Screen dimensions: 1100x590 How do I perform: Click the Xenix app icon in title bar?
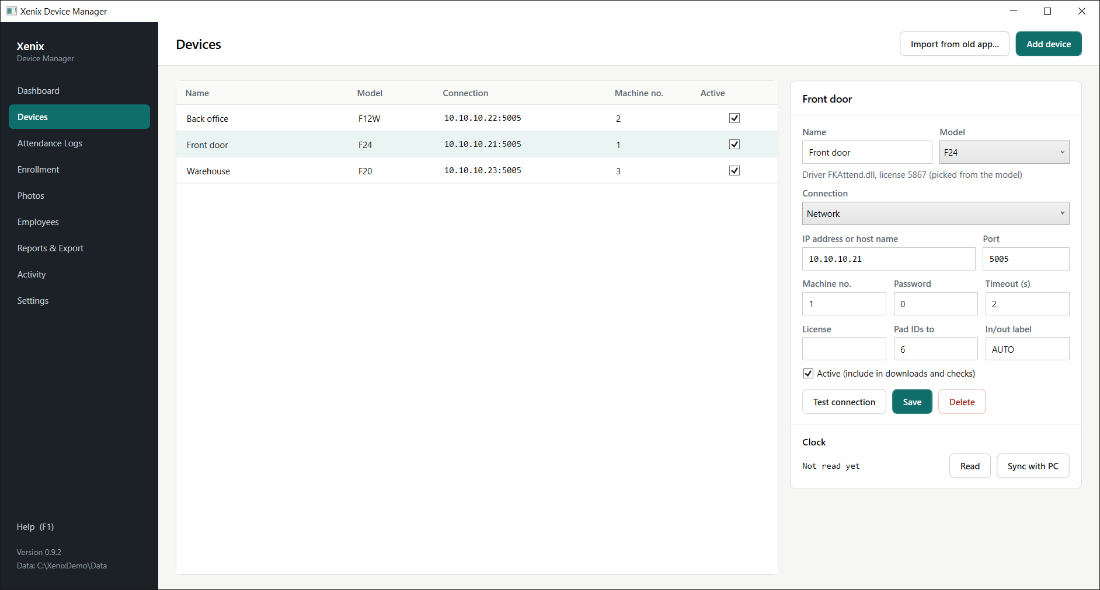[x=11, y=11]
